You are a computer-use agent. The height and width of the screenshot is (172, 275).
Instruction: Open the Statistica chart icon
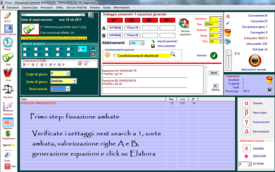pos(8,107)
